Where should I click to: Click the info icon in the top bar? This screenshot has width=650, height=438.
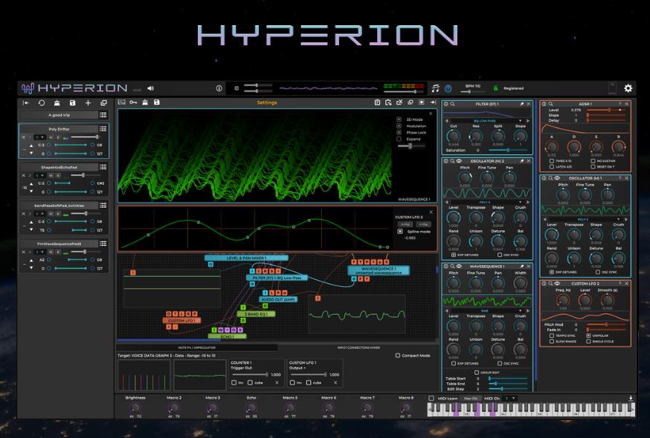click(219, 88)
